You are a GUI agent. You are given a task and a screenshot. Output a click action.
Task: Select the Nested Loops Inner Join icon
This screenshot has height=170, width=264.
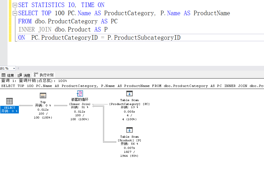pyautogui.click(x=80, y=93)
